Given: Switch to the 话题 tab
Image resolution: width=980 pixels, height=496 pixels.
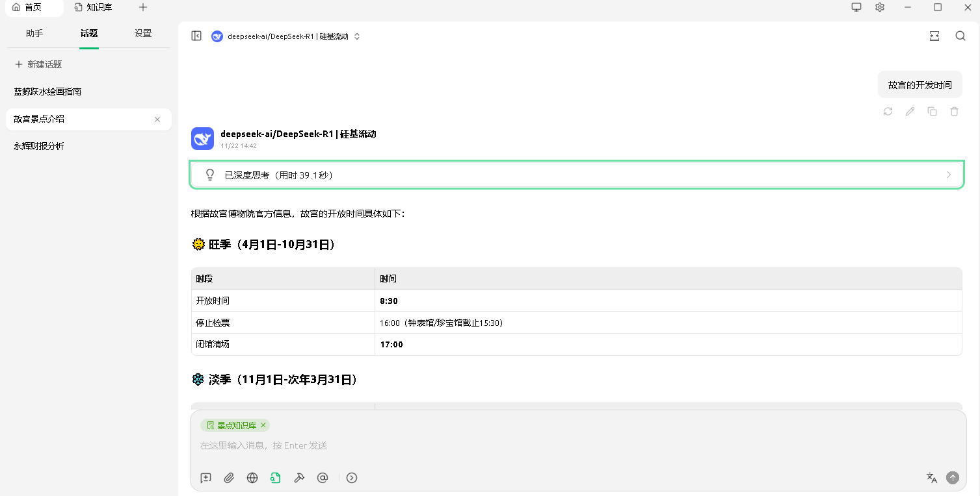Looking at the screenshot, I should (89, 33).
